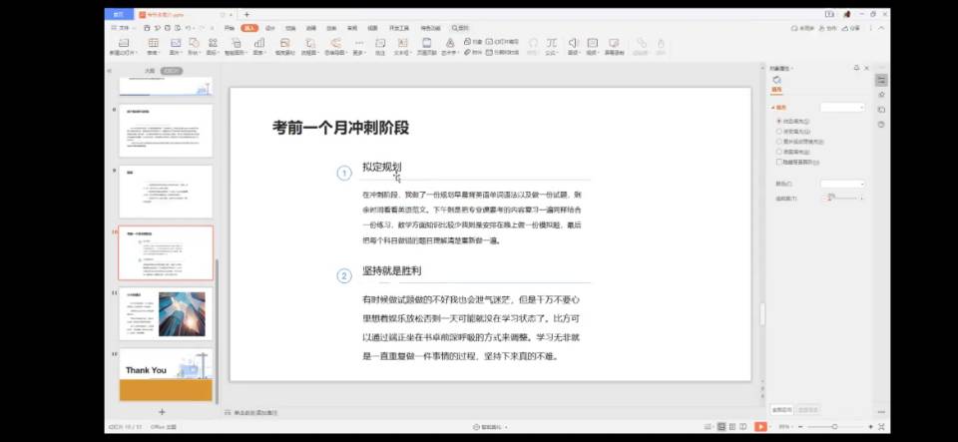Select the gradient fill radio button
The width and height of the screenshot is (958, 442).
(779, 131)
